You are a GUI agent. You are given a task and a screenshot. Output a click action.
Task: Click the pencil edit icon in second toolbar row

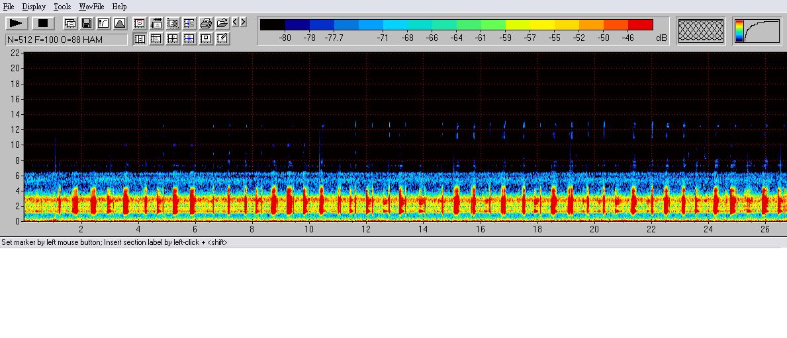(222, 39)
